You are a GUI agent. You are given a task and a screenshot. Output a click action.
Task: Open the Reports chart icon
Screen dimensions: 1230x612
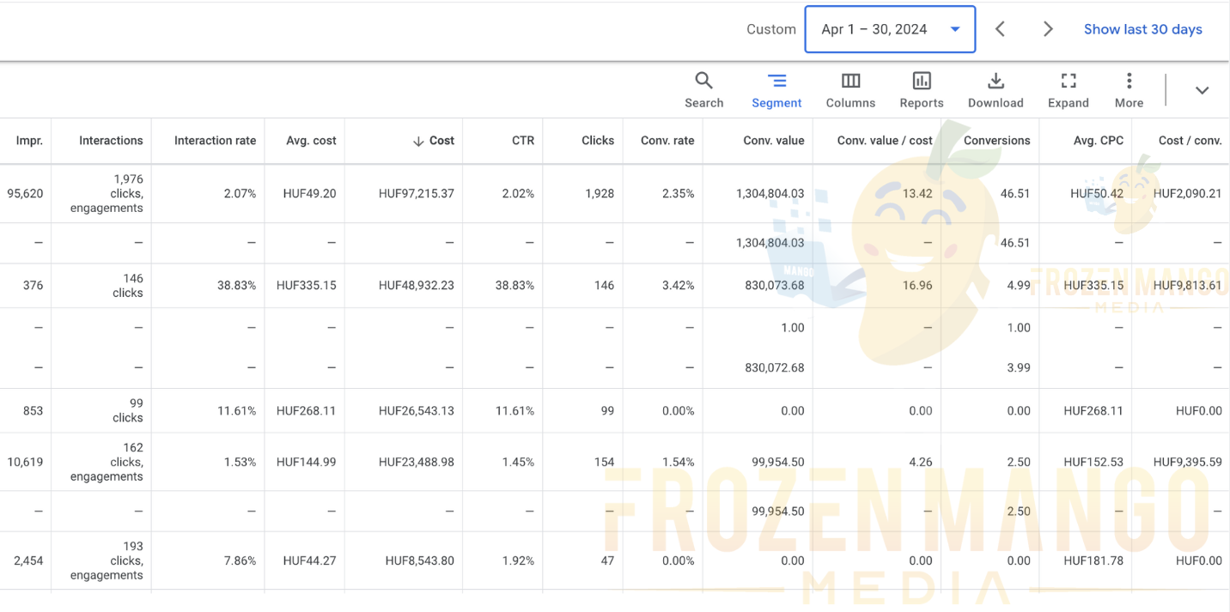pos(921,82)
